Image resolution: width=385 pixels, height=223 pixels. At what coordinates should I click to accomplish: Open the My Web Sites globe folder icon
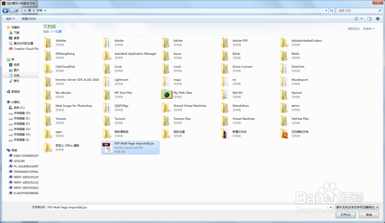166,94
